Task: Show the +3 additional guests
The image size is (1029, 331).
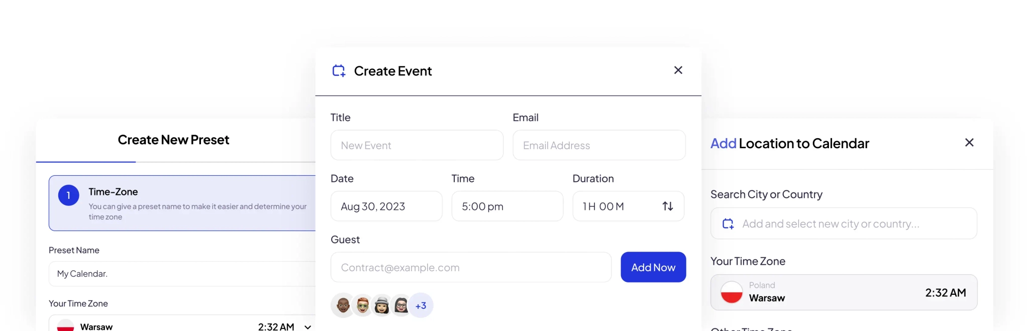Action: click(421, 305)
